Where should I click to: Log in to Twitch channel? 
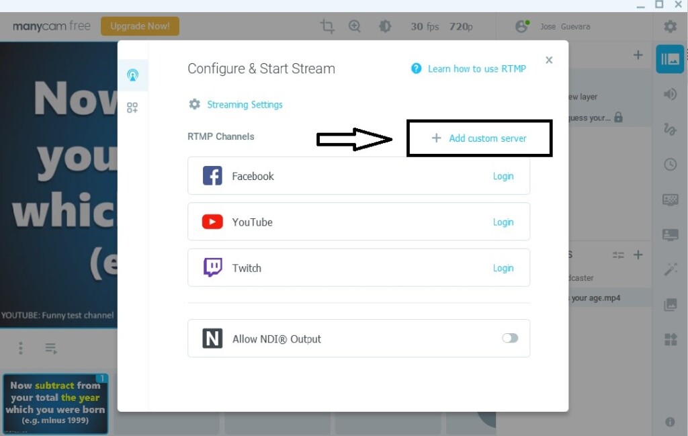pyautogui.click(x=503, y=269)
